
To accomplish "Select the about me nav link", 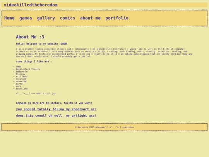I will click(90, 18).
